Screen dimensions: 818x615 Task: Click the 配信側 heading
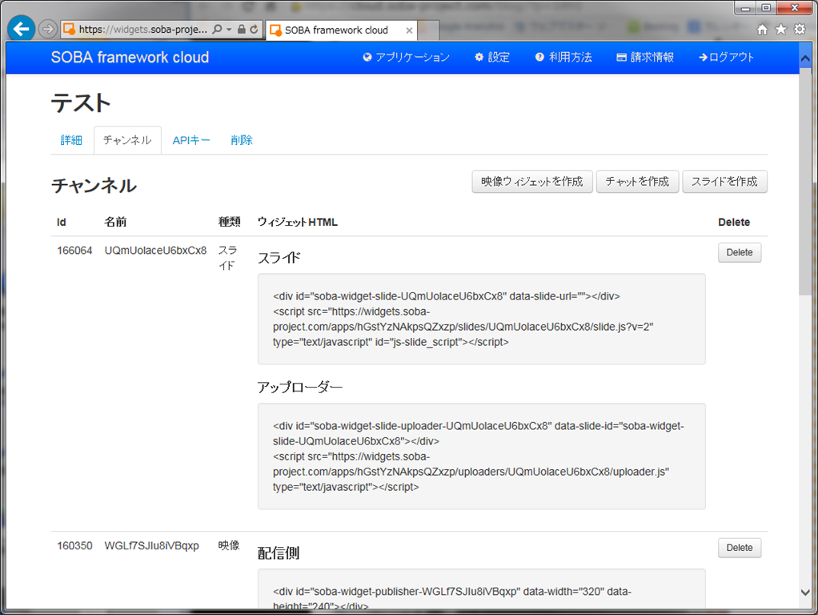[279, 553]
